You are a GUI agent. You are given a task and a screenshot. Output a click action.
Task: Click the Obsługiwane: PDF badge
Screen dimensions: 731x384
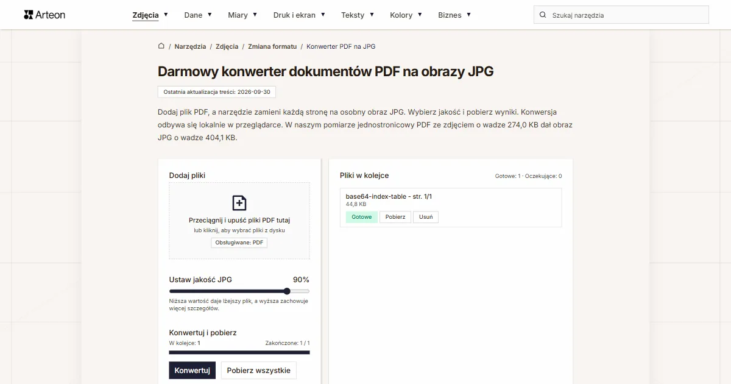click(239, 243)
